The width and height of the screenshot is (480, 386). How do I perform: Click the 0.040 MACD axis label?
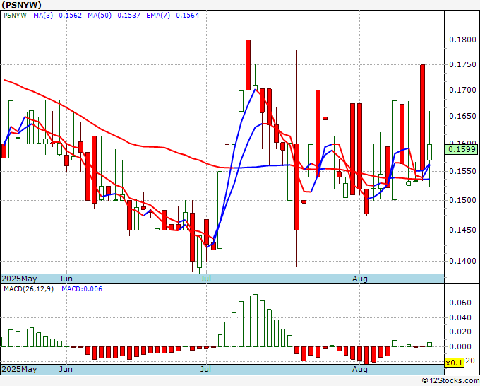coord(460,317)
